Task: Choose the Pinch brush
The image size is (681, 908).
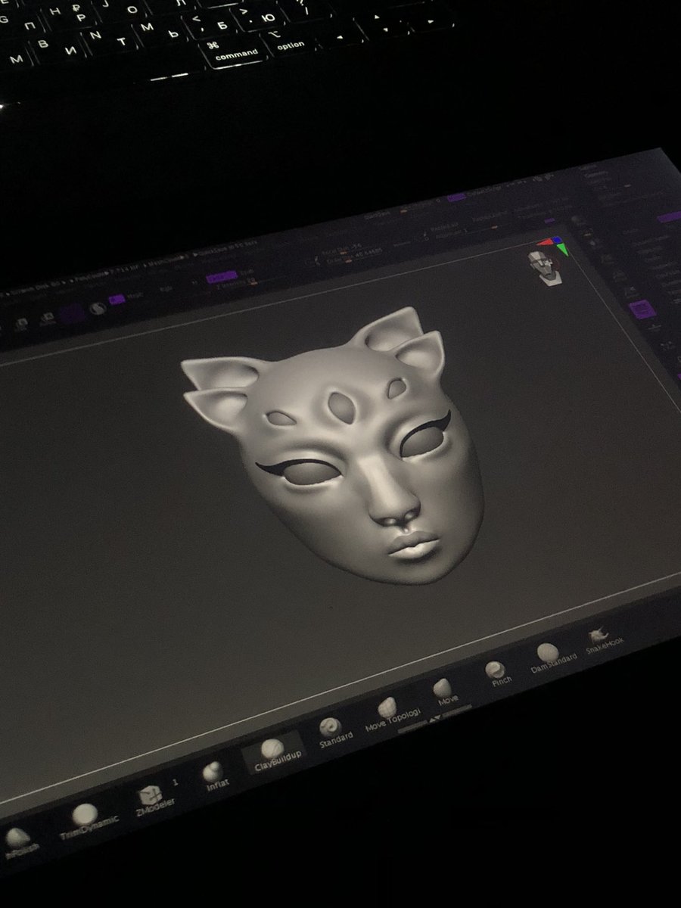Action: [x=498, y=672]
